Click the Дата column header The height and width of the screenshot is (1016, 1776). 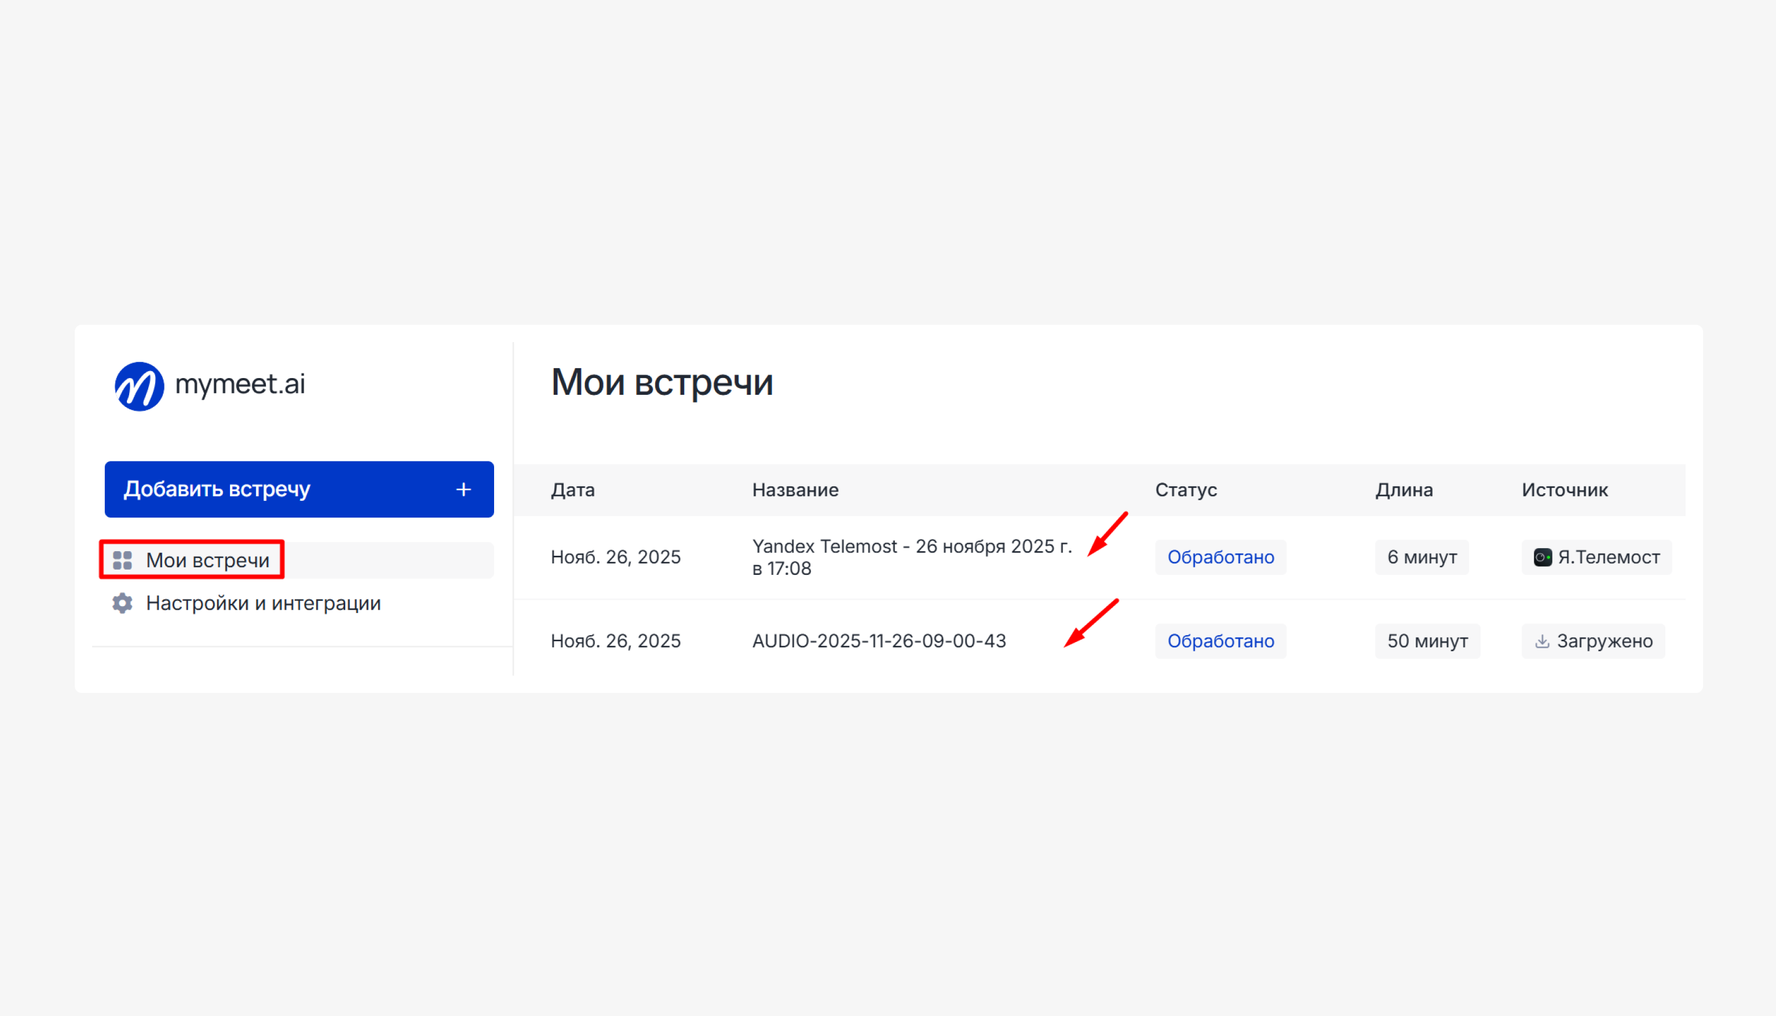(572, 490)
